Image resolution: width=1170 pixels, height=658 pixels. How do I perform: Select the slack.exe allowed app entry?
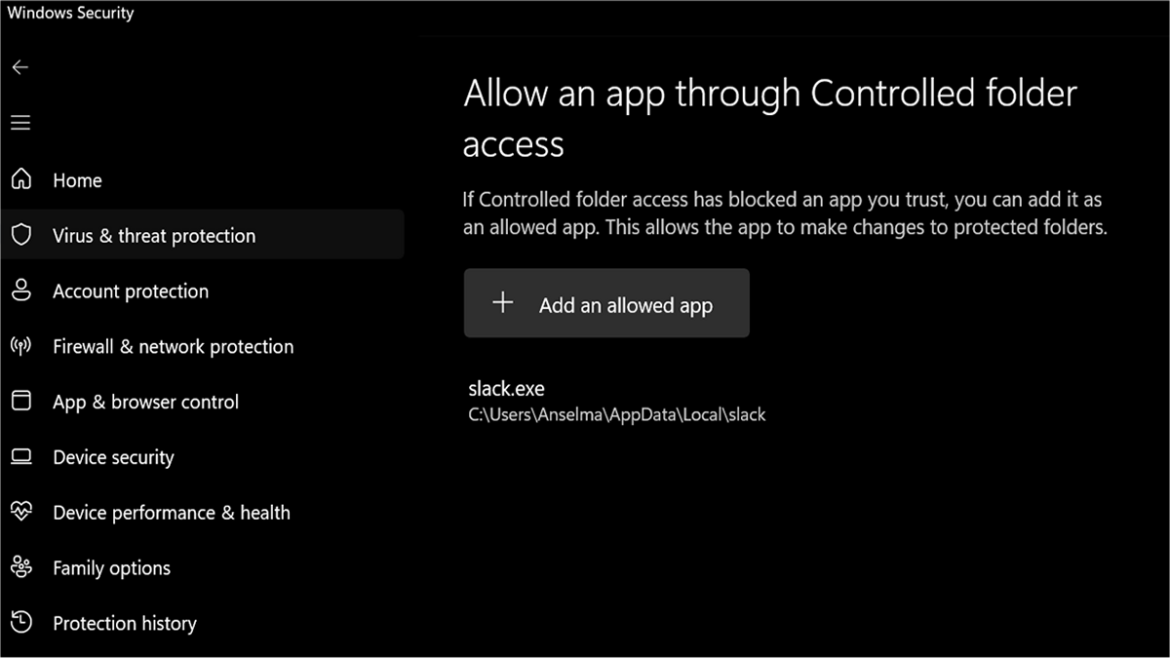(506, 389)
